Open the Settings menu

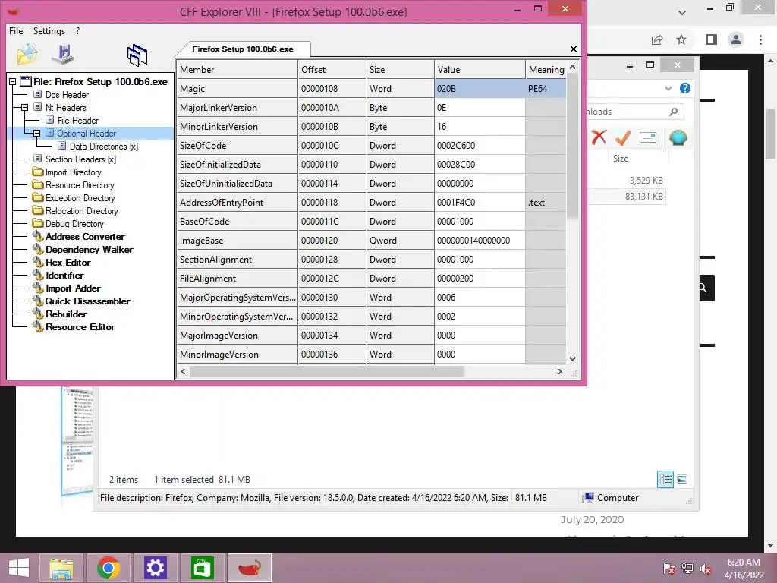[x=49, y=30]
